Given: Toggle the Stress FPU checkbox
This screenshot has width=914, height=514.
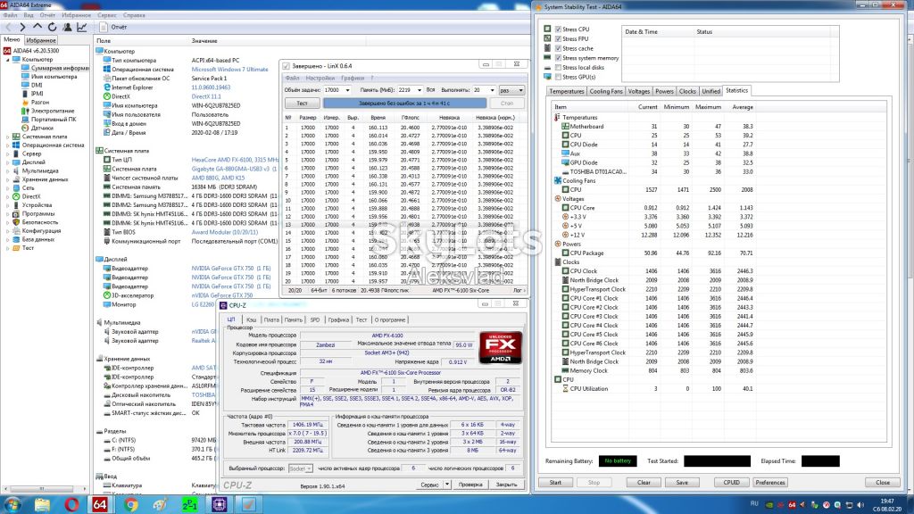Looking at the screenshot, I should (559, 38).
